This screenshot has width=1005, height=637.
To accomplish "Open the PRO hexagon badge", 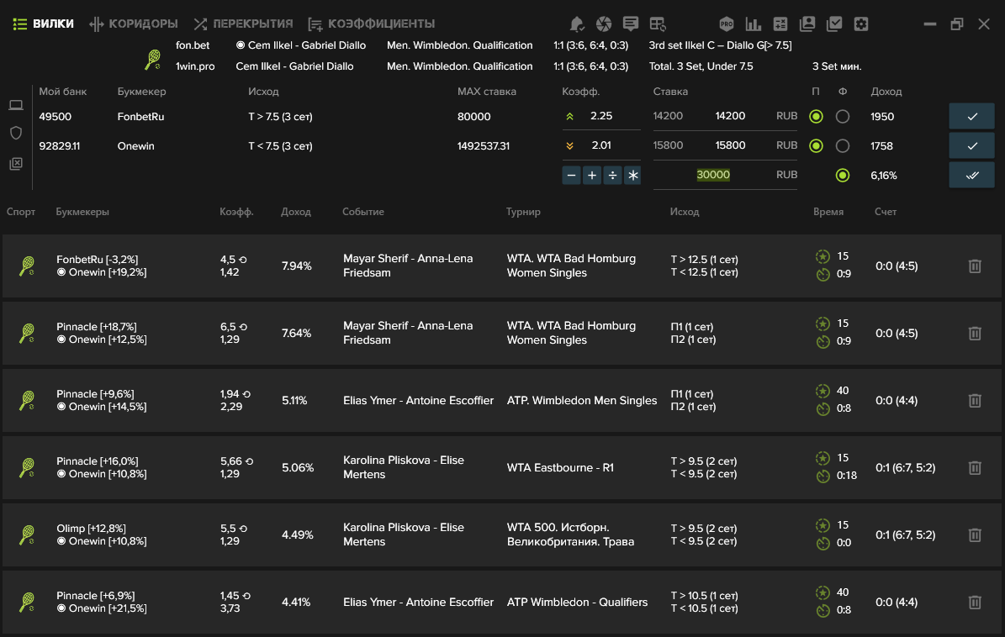I will [726, 24].
